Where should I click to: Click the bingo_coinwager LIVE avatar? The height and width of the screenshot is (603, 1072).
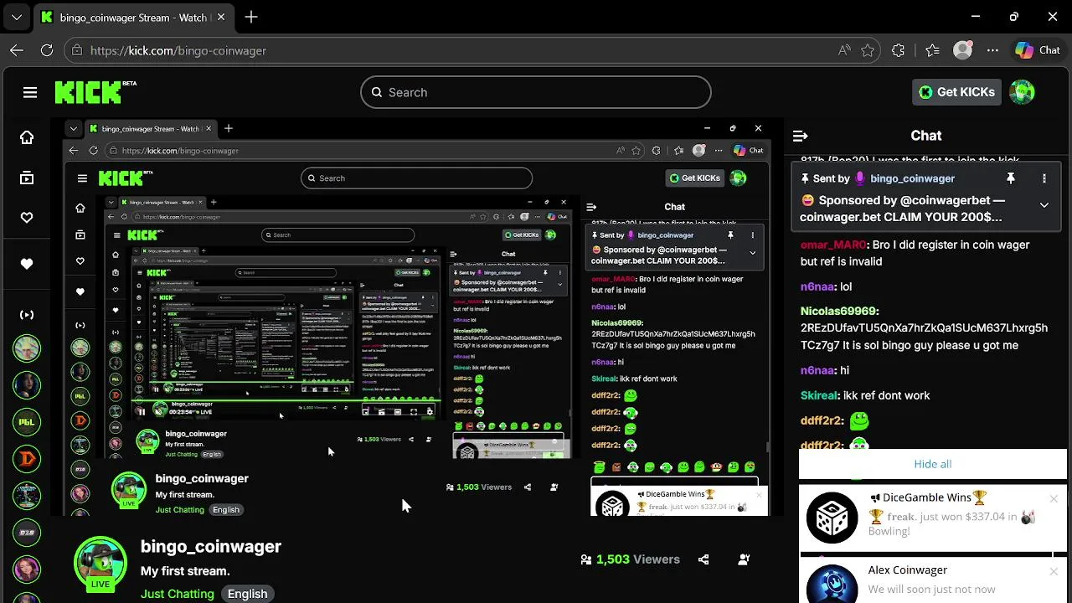coord(100,563)
